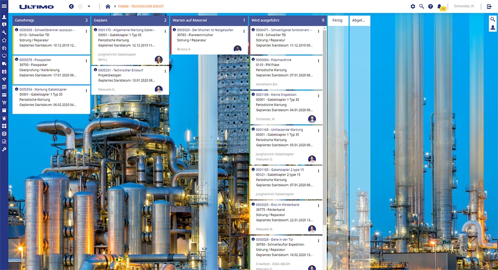Image resolution: width=498 pixels, height=270 pixels.
Task: Click the Home icon in breadcrumb
Action: (x=108, y=6)
